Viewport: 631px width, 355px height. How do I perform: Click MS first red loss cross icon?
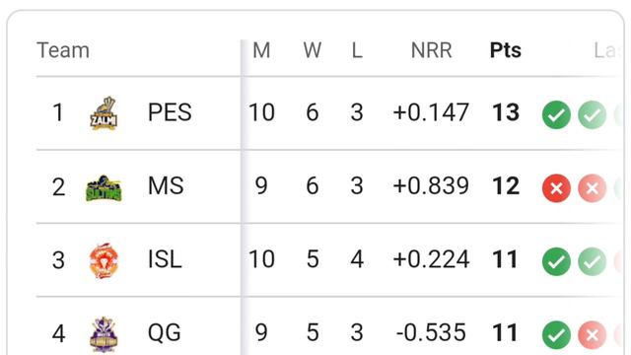(x=556, y=188)
